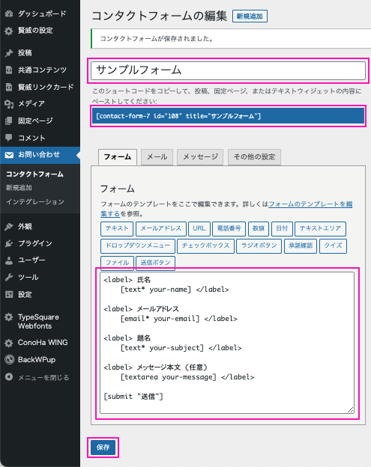
Task: Click the gear icon beside 賢威の設定
Action: 9,31
